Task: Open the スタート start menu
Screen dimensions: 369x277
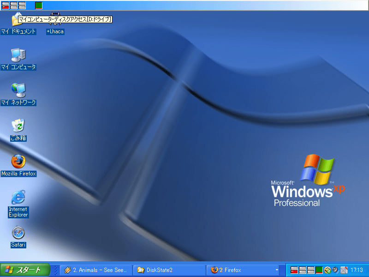Action: [25, 270]
